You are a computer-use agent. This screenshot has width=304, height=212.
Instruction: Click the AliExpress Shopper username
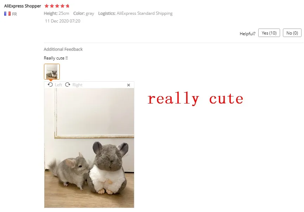click(23, 6)
